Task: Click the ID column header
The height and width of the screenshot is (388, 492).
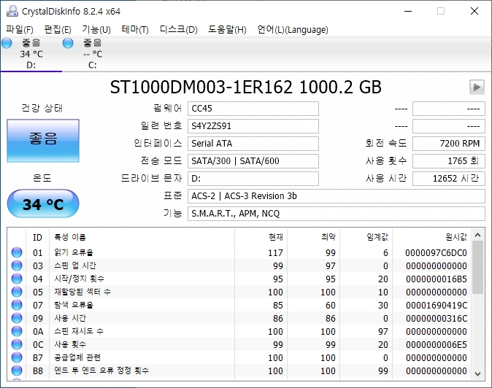Action: [37, 238]
